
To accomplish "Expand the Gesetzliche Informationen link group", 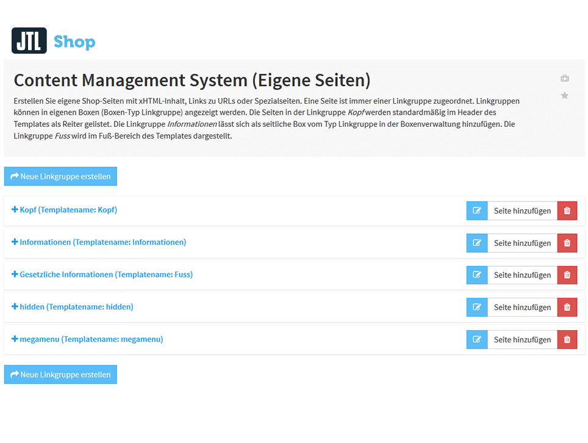I will (102, 275).
